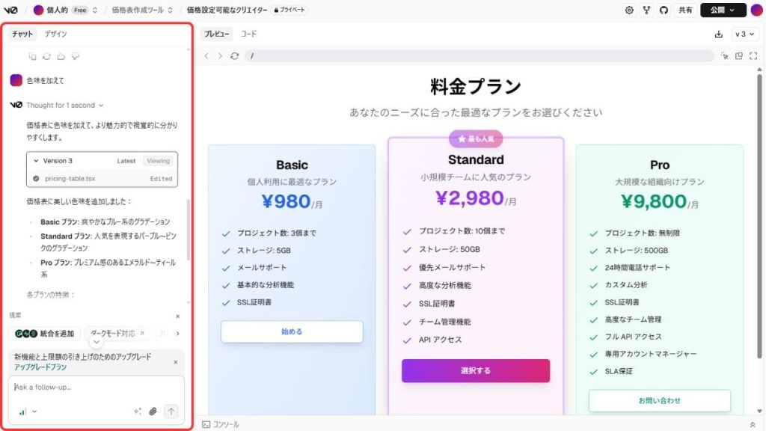Viewport: 766px width, 431px height.
Task: Click the fork branch icon in header
Action: pos(646,10)
